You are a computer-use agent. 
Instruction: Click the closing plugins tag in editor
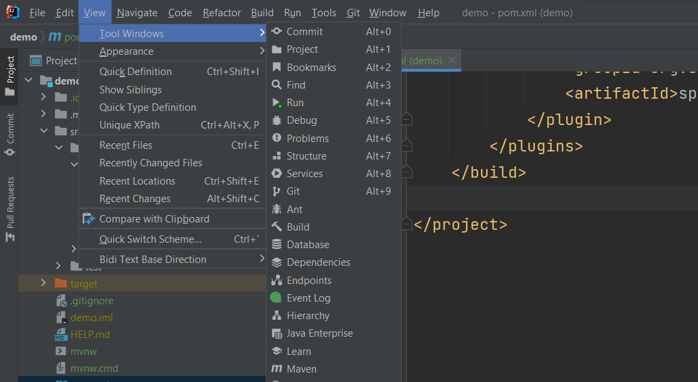tap(536, 146)
